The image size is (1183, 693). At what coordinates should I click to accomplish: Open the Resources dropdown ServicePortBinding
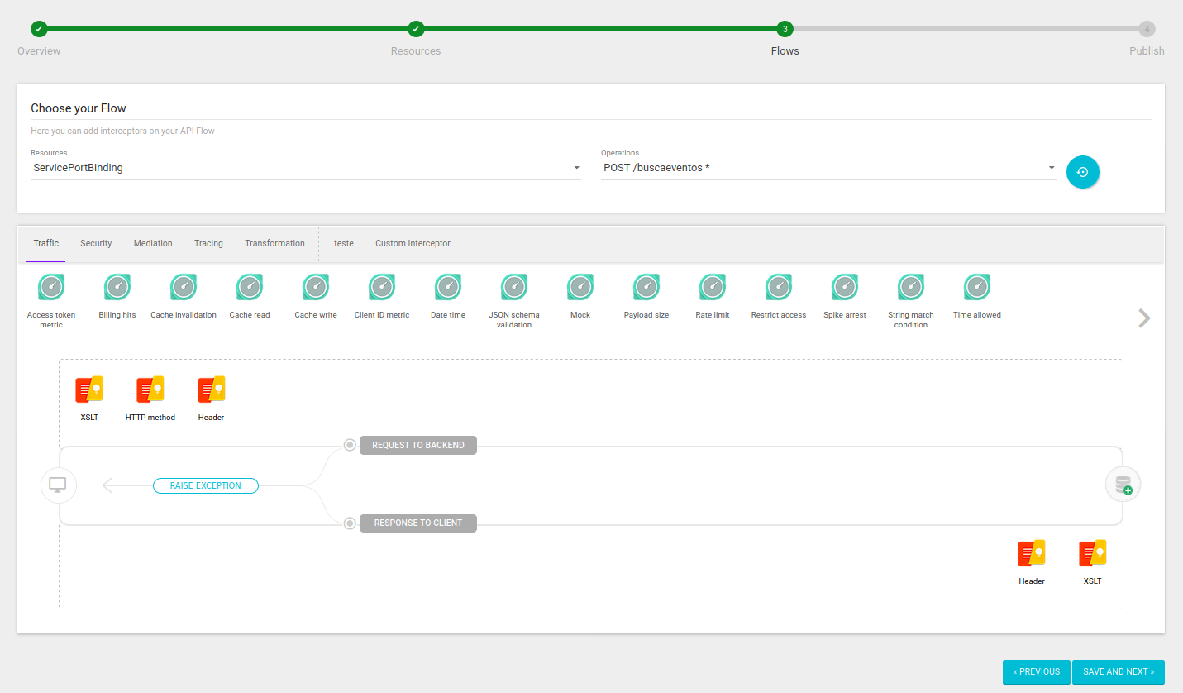(x=305, y=168)
